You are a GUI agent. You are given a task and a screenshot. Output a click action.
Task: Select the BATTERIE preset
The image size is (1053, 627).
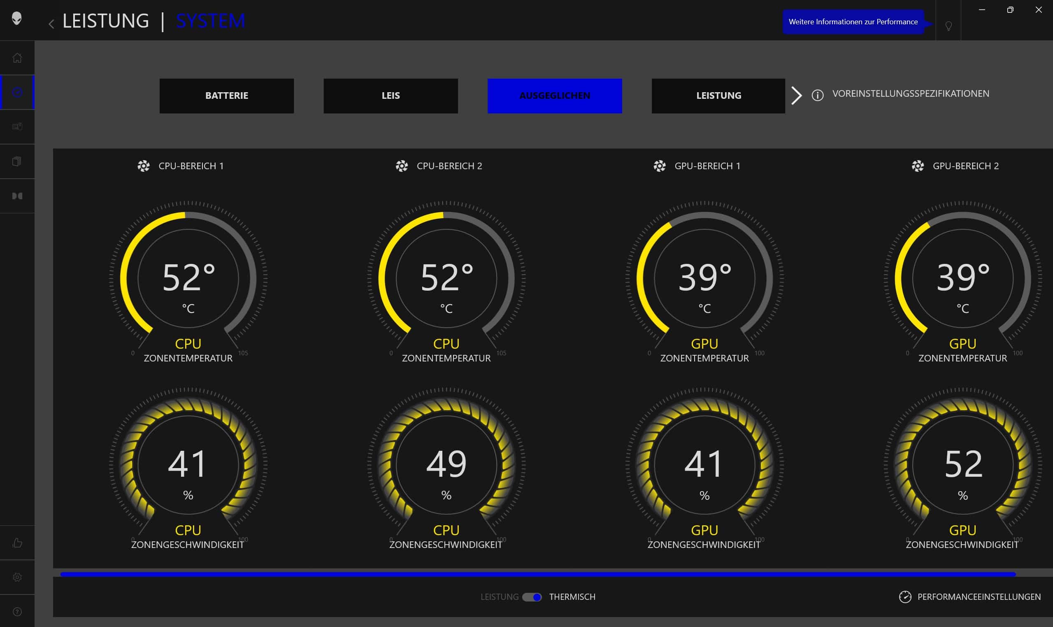pos(227,96)
